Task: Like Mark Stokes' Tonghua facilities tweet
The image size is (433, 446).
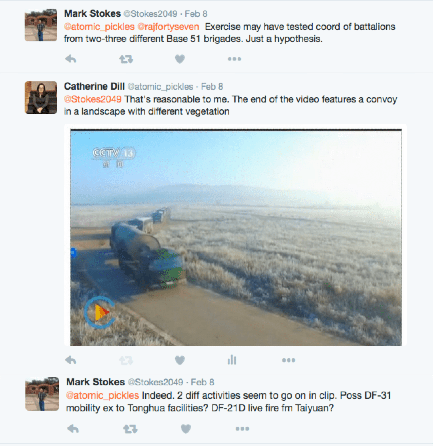Action: 186,428
